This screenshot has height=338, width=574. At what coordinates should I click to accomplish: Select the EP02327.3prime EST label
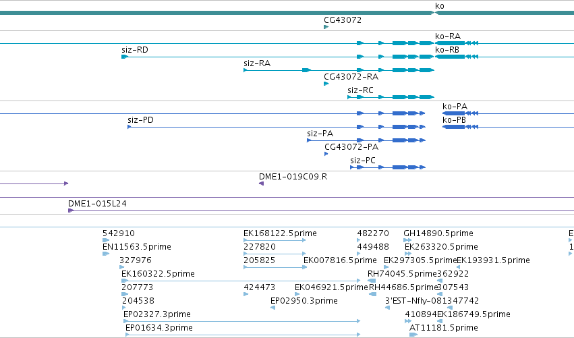(157, 314)
